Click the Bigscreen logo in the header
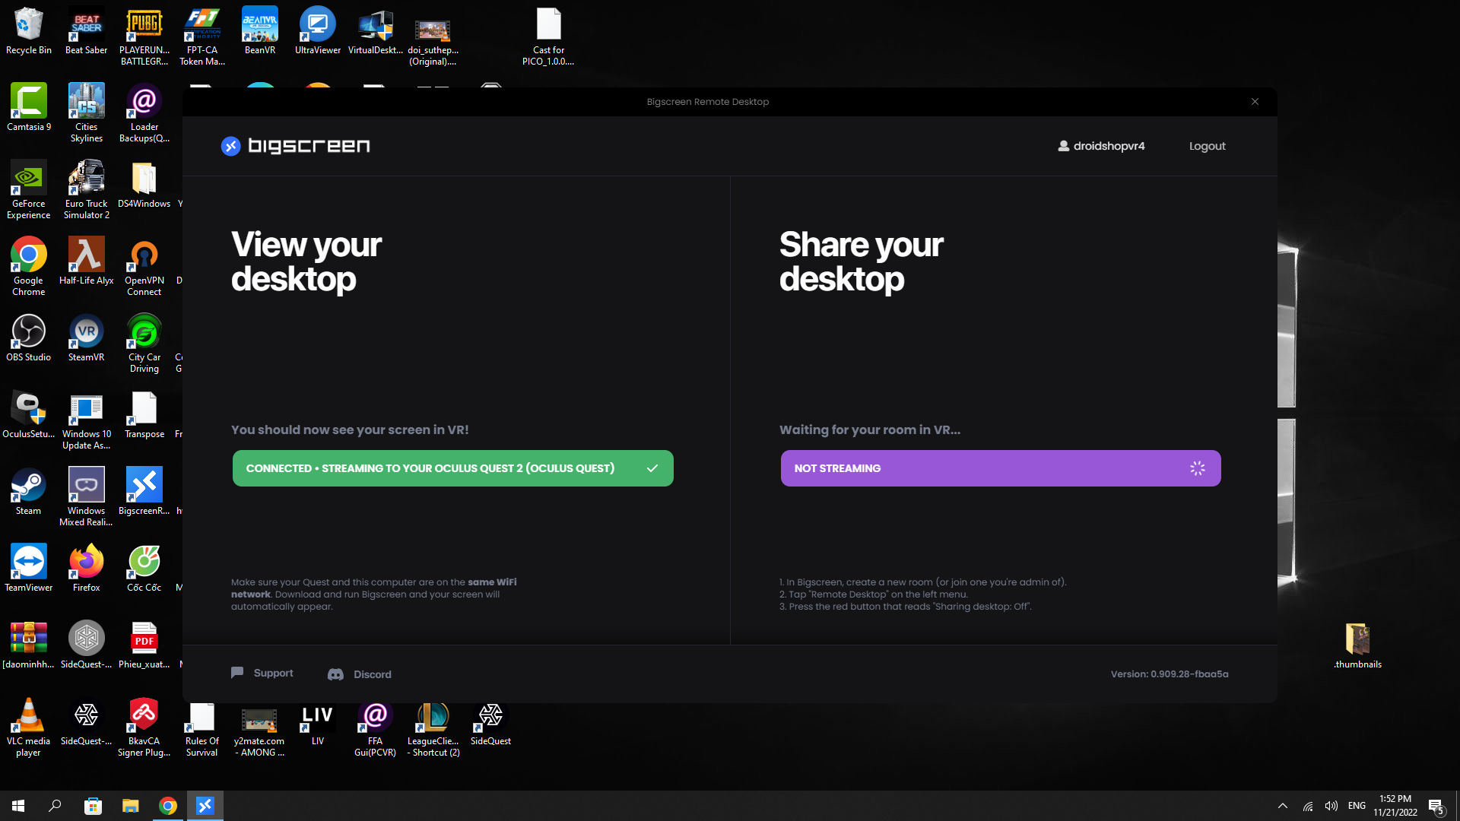 (296, 145)
